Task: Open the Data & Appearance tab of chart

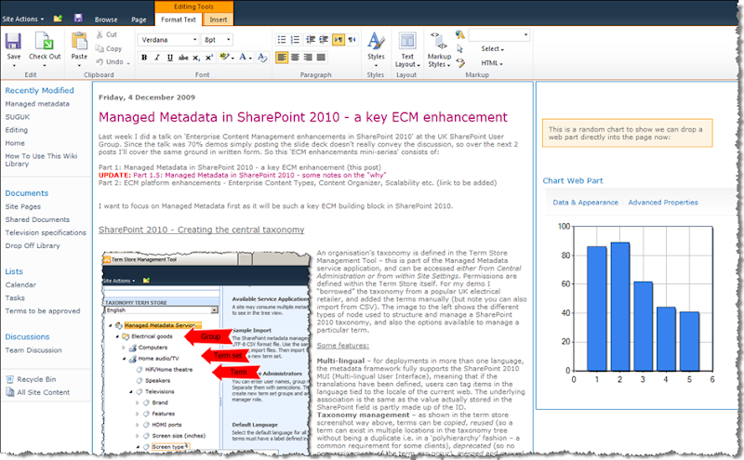Action: coord(585,202)
